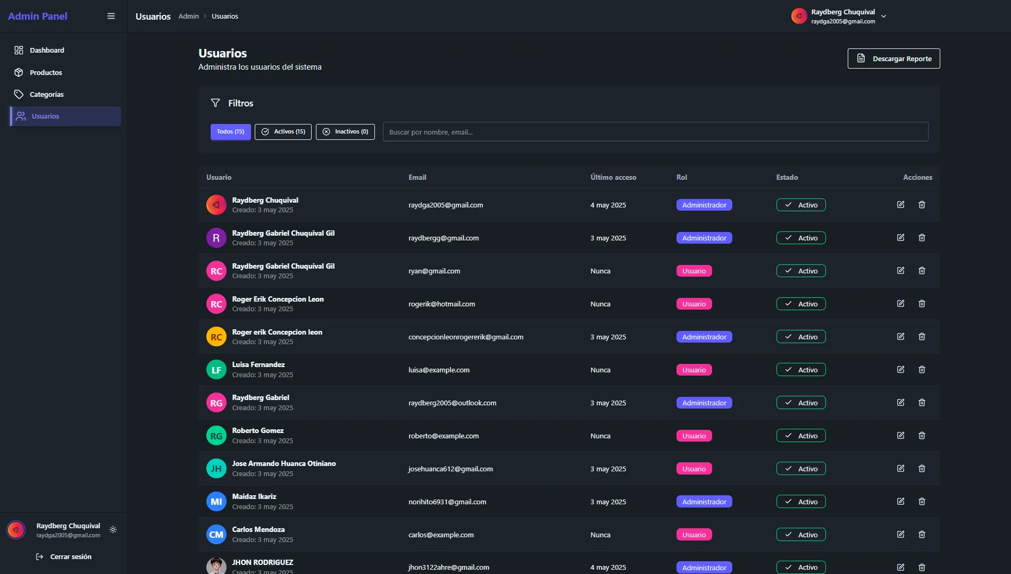Click the edit icon for Luisa Fernandez
Image resolution: width=1011 pixels, height=574 pixels.
coord(900,369)
